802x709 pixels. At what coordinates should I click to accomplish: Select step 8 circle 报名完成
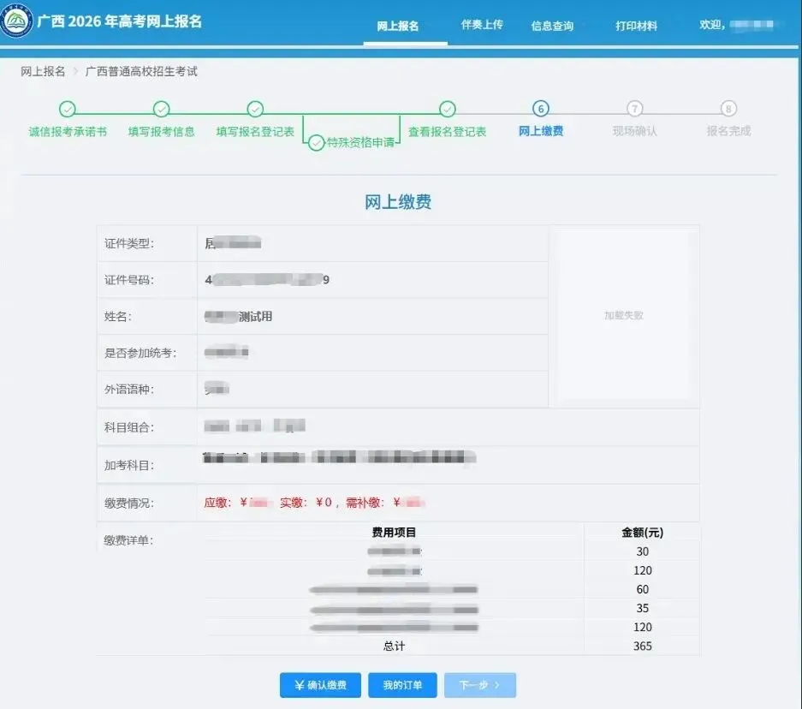point(728,109)
